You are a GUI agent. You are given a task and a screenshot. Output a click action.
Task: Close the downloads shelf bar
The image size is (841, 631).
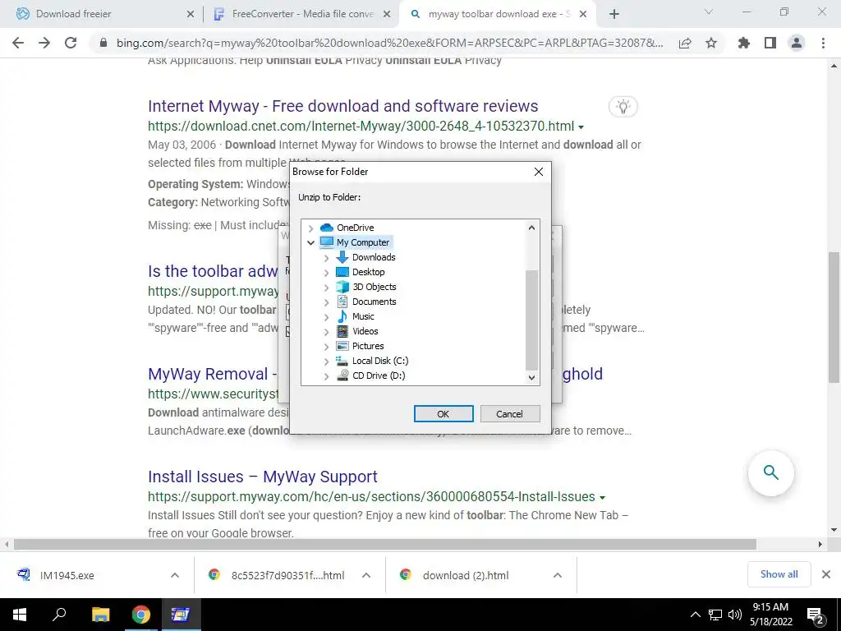pos(826,574)
